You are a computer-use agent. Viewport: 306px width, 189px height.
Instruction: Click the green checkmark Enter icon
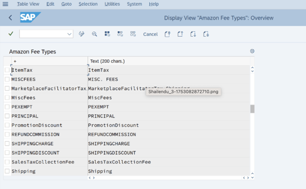click(x=11, y=34)
